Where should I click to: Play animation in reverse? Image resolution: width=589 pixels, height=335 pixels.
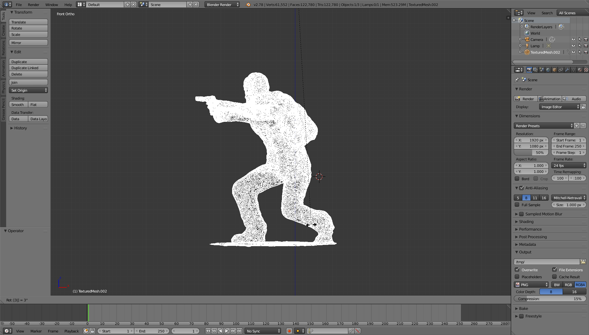(220, 331)
